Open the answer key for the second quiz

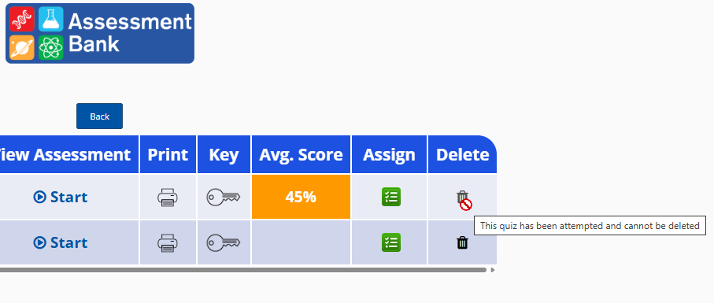(223, 243)
